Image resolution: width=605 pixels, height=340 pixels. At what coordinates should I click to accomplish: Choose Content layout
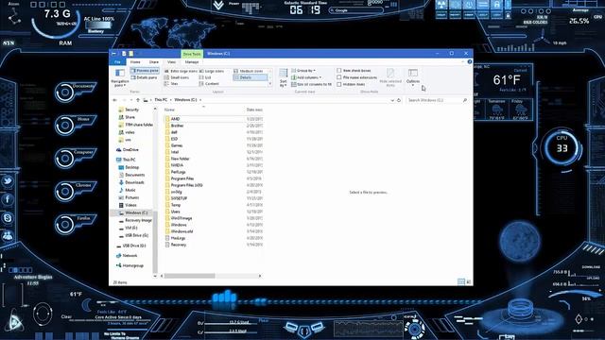[210, 84]
